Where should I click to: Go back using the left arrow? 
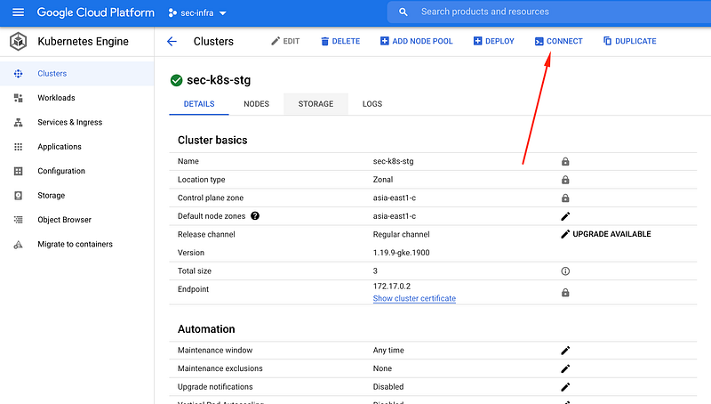172,41
